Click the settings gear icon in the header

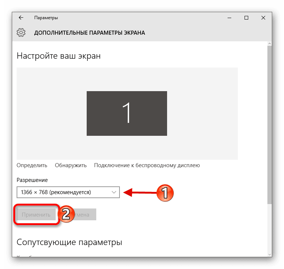[x=21, y=32]
